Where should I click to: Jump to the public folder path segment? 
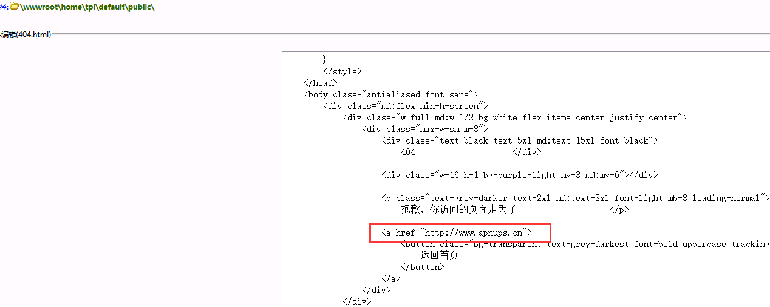(140, 7)
